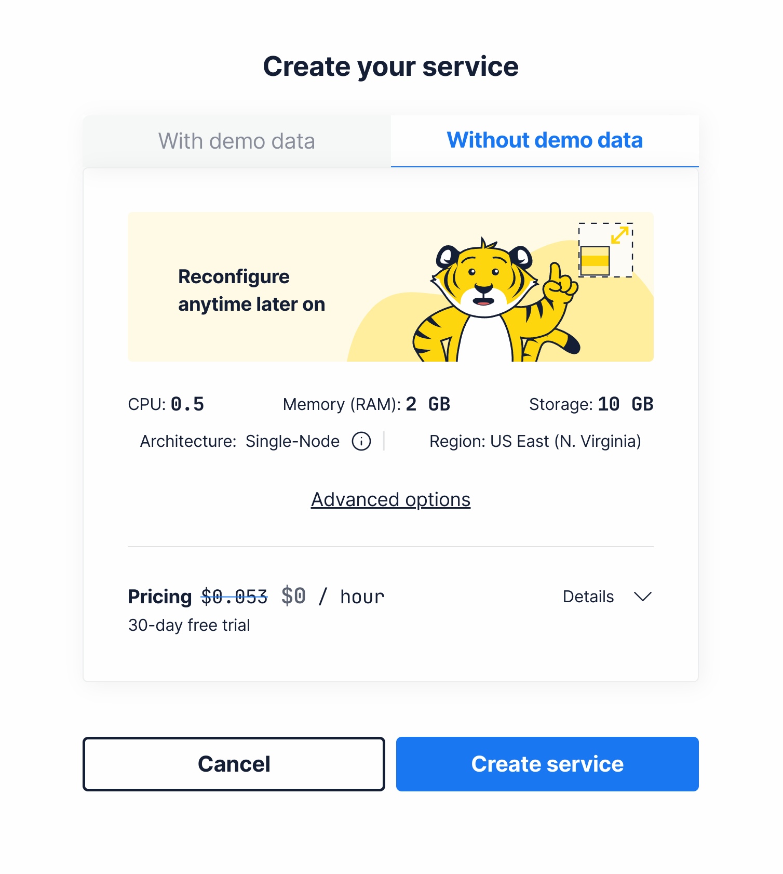Select the Without demo data tab
Screen dimensions: 783x874
(x=545, y=141)
